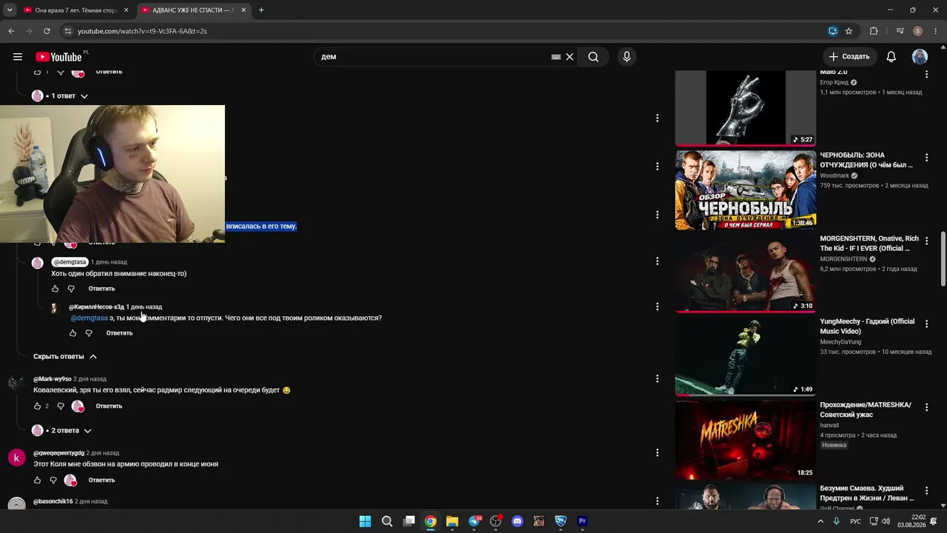Like the @Mark-wy9so comment
Viewport: 947px width, 533px height.
click(x=37, y=406)
